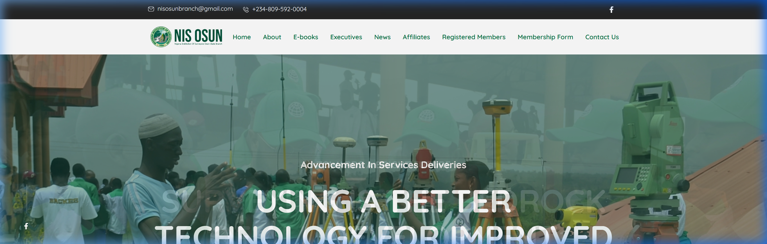The width and height of the screenshot is (767, 244).
Task: Go to the About page
Action: click(x=272, y=37)
